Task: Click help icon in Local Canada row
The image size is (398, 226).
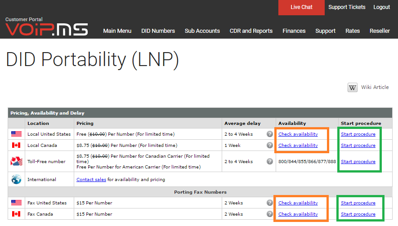Action: [269, 145]
